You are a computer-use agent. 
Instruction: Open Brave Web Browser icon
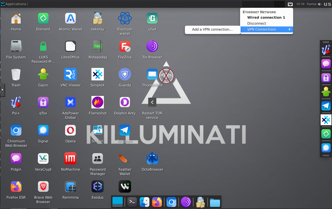click(x=43, y=186)
